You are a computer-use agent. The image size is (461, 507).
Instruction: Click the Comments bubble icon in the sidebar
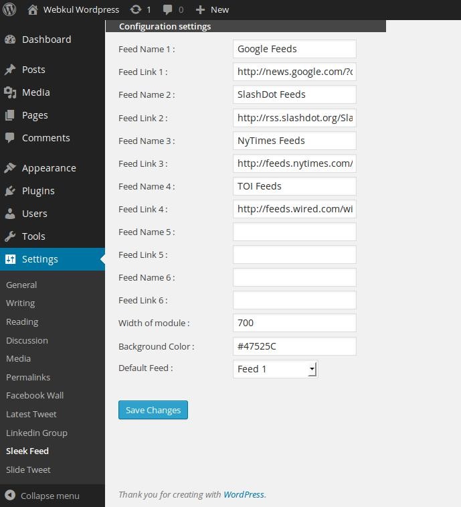click(x=10, y=138)
